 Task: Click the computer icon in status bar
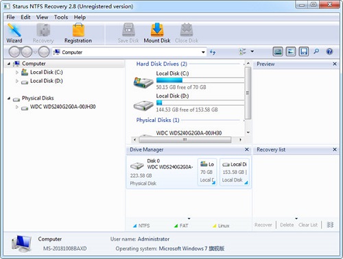click(x=21, y=244)
